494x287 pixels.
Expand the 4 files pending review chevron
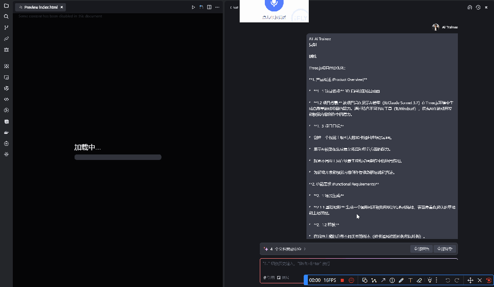point(305,249)
